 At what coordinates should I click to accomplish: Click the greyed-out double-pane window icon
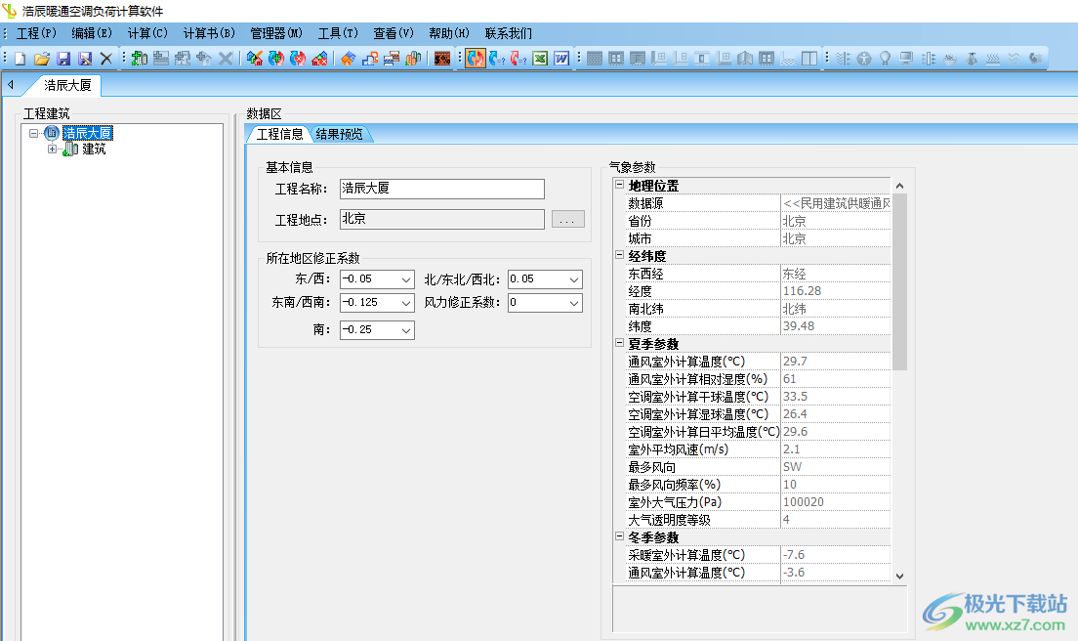809,59
